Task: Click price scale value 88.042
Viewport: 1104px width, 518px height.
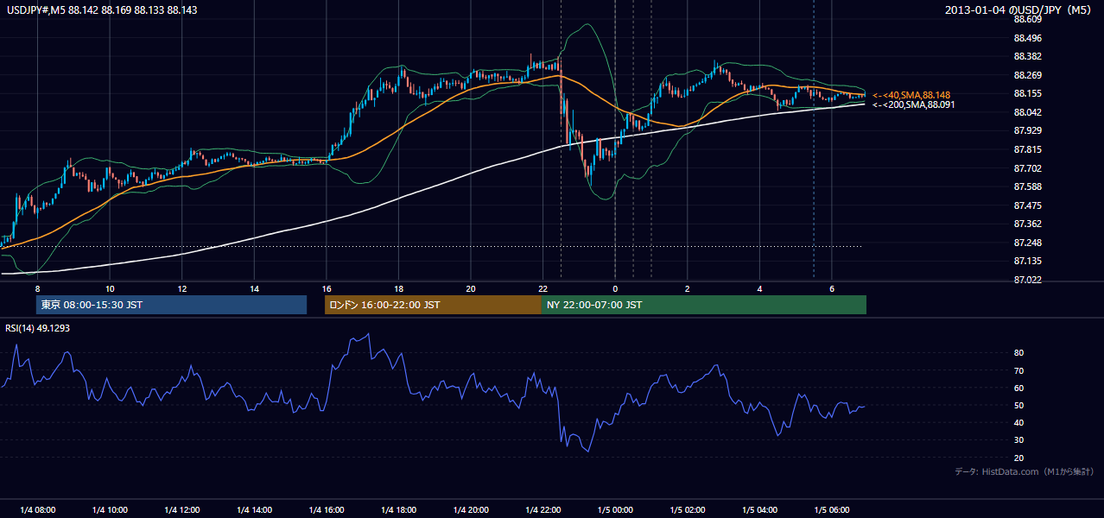Action: point(1026,112)
